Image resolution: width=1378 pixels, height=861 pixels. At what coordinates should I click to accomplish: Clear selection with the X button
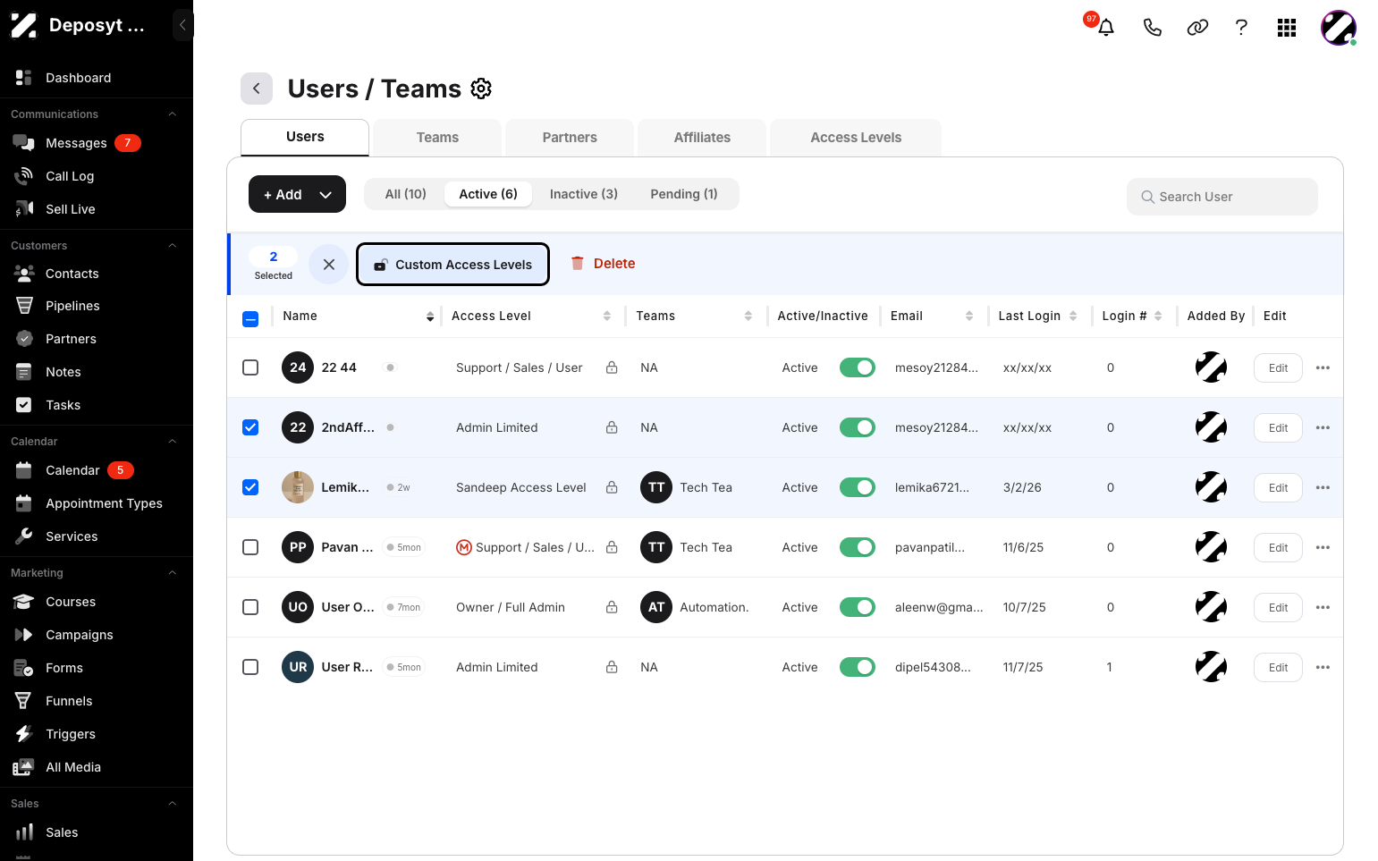coord(329,265)
